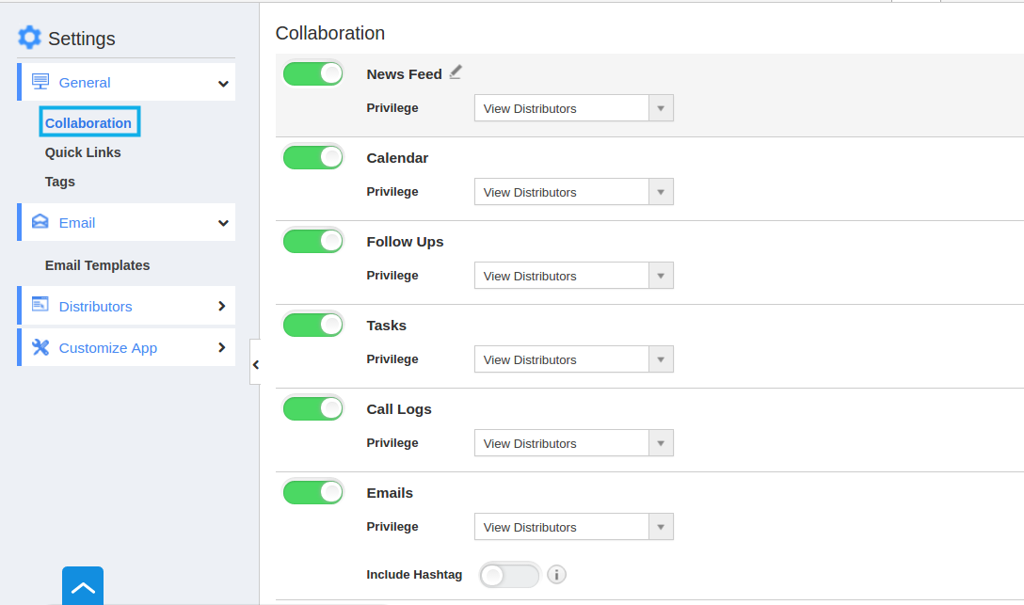Go to the Tags settings
1024x605 pixels.
tap(60, 182)
